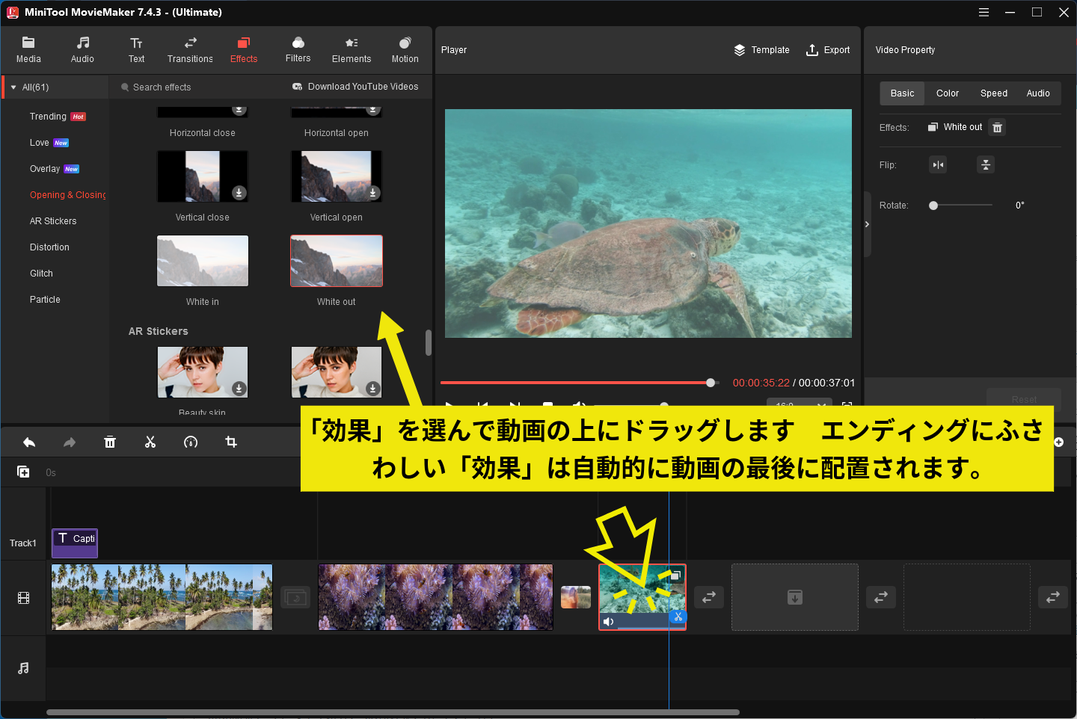
Task: Open the hamburger main menu
Action: (x=984, y=12)
